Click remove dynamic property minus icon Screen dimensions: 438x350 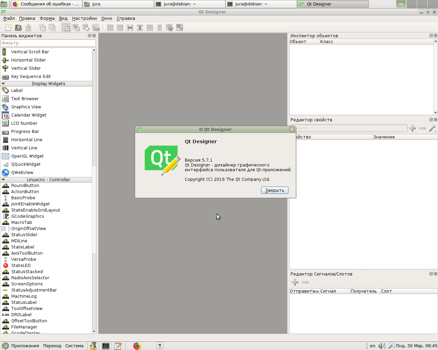(x=422, y=129)
